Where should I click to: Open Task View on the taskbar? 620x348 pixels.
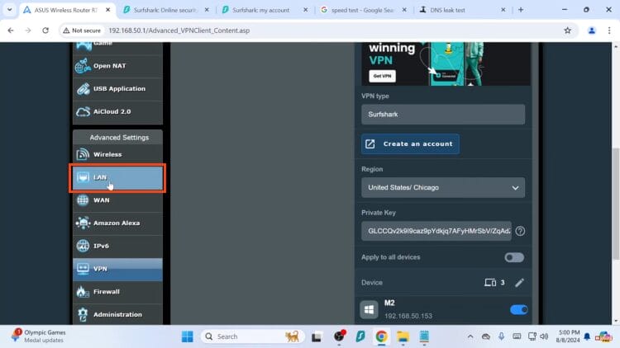pyautogui.click(x=317, y=337)
